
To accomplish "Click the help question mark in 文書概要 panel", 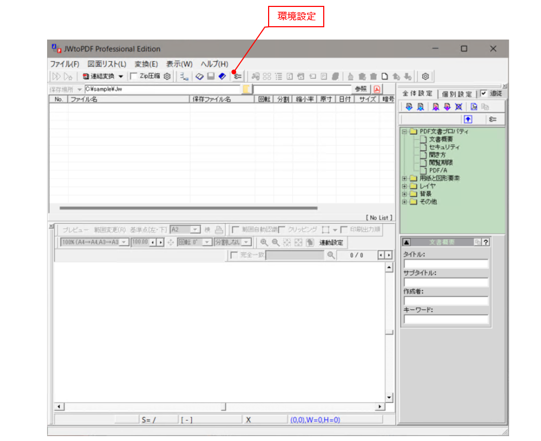I will (485, 243).
